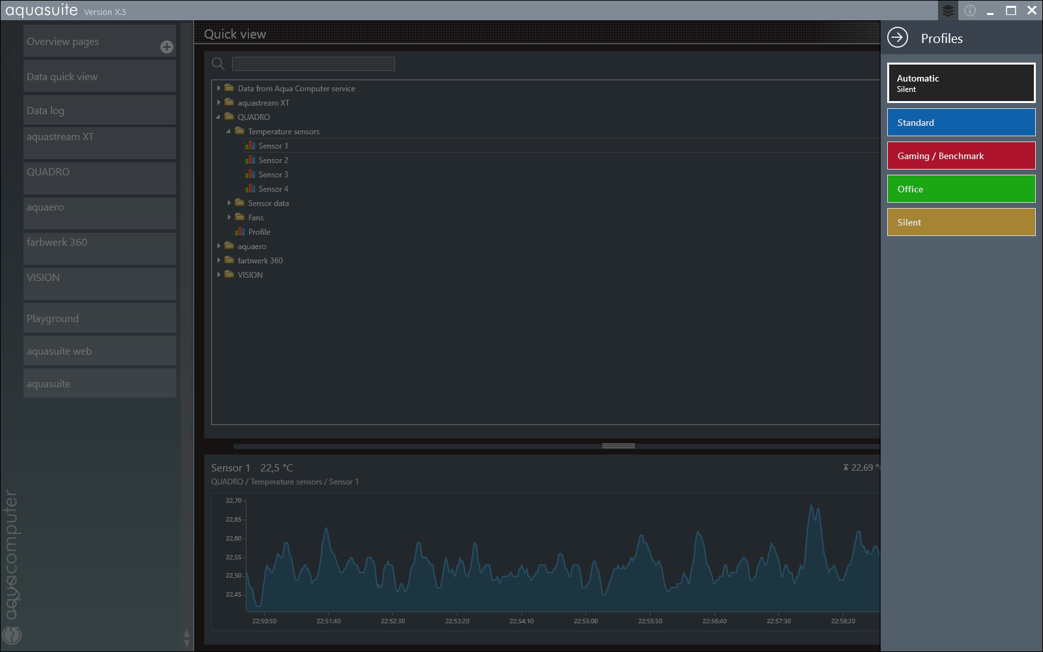Activate the Office profile
The width and height of the screenshot is (1043, 652).
click(x=961, y=189)
